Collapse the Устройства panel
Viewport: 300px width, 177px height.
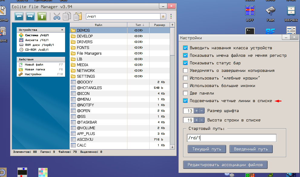62,30
